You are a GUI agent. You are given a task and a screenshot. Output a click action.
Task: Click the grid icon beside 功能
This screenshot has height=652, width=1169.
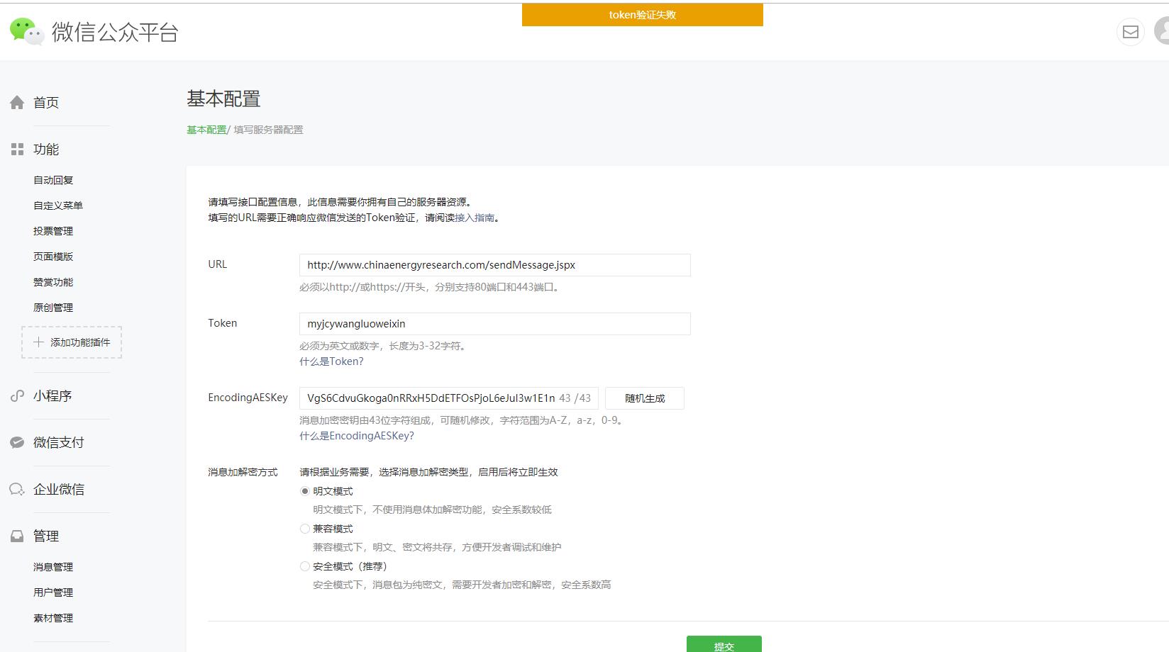pos(17,150)
